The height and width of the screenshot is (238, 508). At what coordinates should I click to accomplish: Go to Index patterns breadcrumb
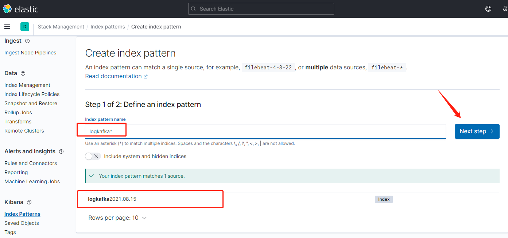[x=108, y=27]
